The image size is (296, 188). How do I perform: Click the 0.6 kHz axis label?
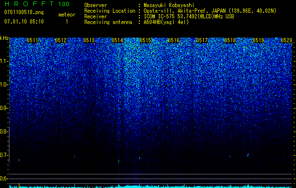[4, 179]
